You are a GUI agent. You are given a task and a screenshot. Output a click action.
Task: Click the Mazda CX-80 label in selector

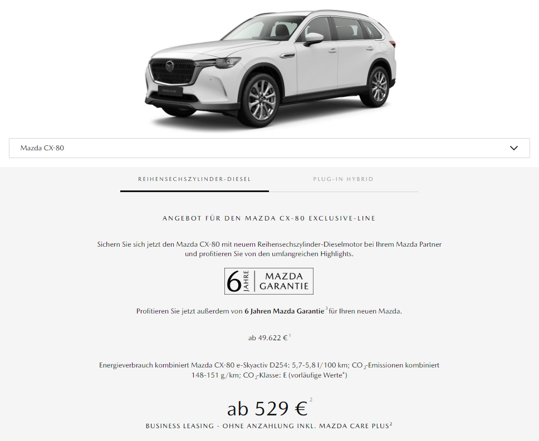(x=42, y=148)
